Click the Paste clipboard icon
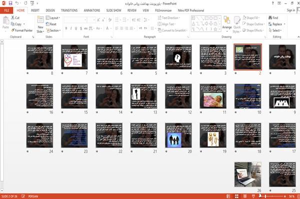Viewport: 300px width, 199px height. click(x=5, y=20)
